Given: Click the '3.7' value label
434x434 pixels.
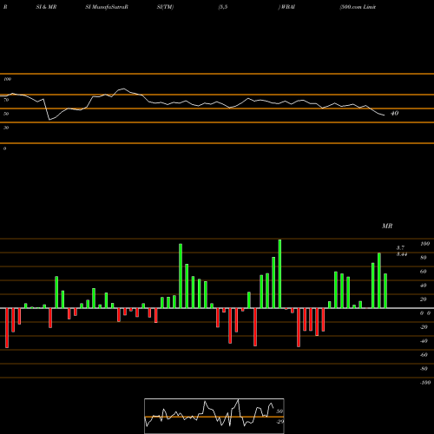Looking at the screenshot, I should coord(400,247).
